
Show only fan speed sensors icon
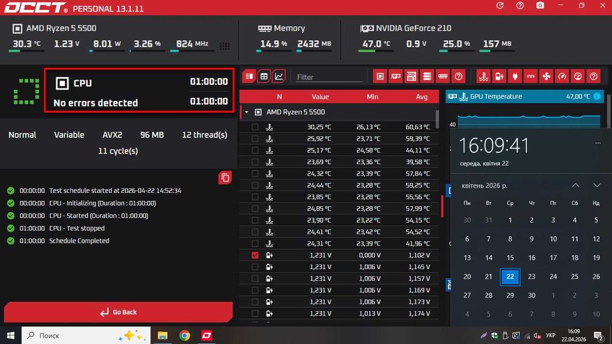pyautogui.click(x=547, y=76)
